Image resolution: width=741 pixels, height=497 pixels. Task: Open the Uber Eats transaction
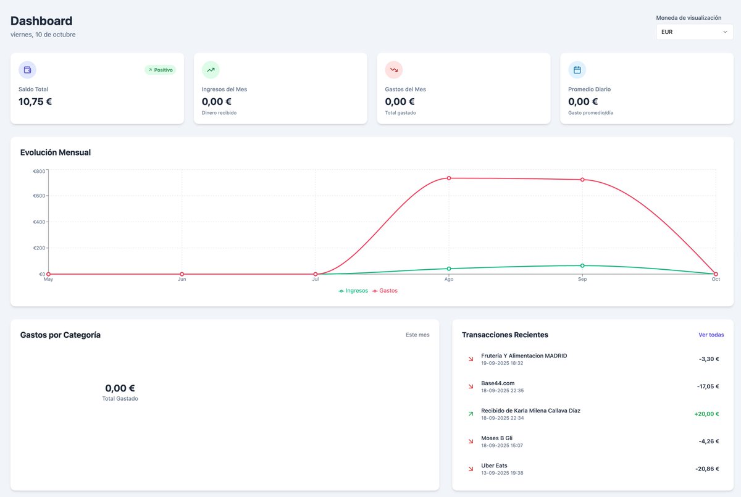(x=593, y=469)
